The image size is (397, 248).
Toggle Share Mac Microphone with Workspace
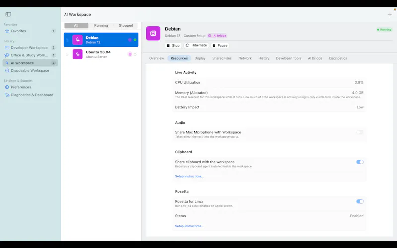(x=360, y=132)
